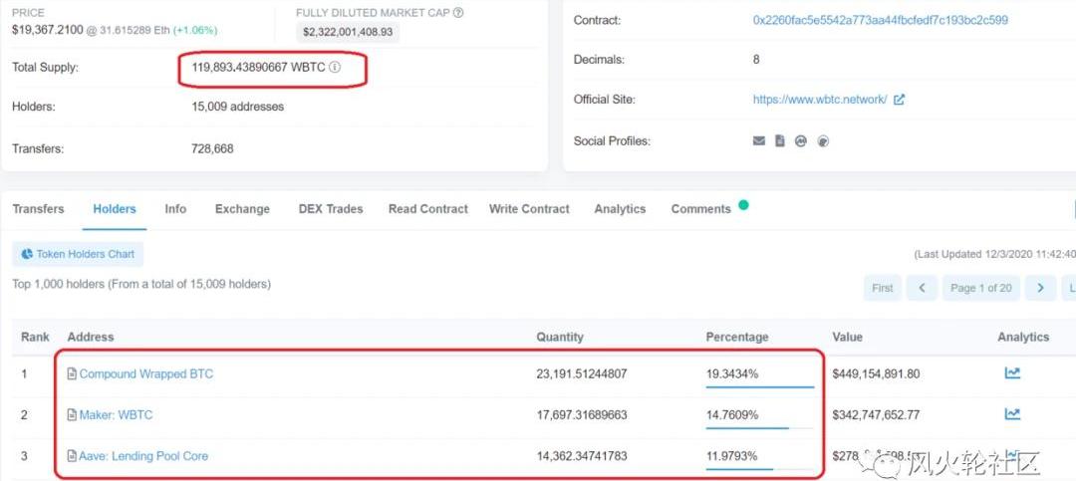Open the Compound Wrapped BTC holder address
Image resolution: width=1076 pixels, height=481 pixels.
(x=146, y=374)
